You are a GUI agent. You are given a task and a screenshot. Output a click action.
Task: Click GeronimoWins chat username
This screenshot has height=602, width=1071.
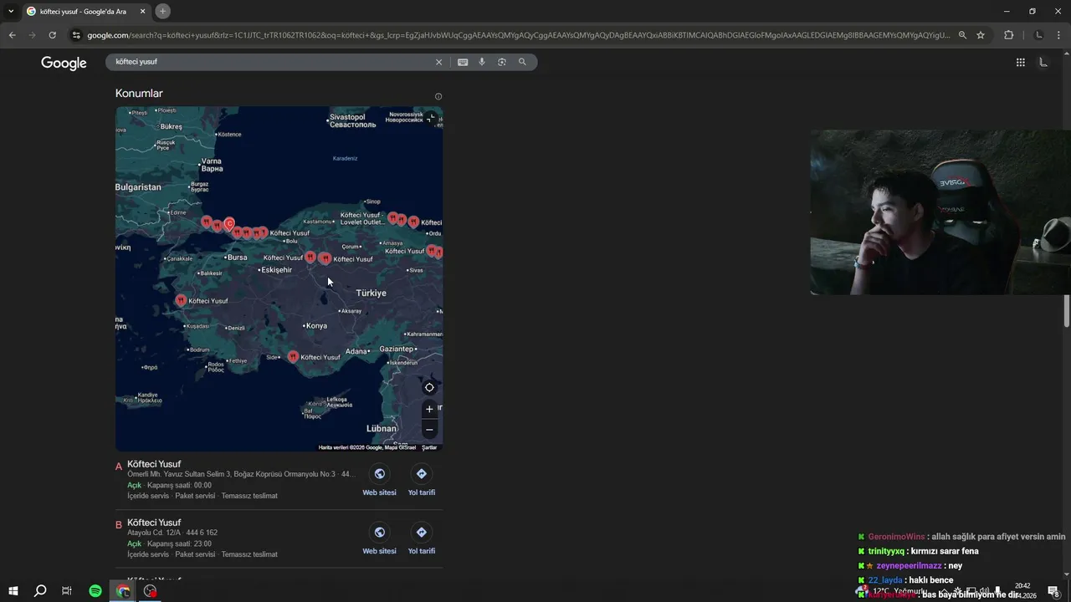click(896, 537)
